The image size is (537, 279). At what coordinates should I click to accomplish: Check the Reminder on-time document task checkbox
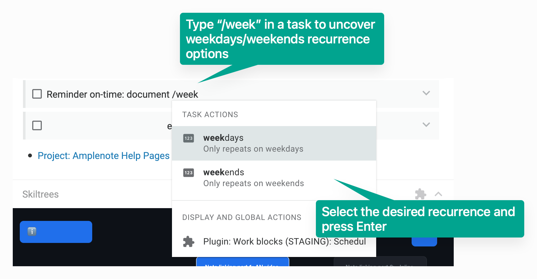(x=37, y=94)
